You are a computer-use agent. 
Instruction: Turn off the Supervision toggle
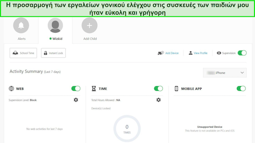242,53
